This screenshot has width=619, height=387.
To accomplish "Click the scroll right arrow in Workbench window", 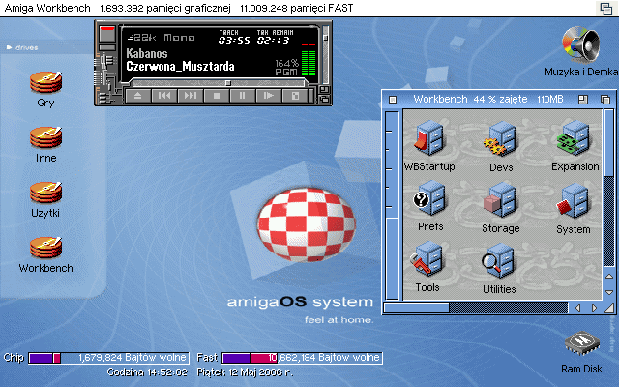I will point(594,308).
